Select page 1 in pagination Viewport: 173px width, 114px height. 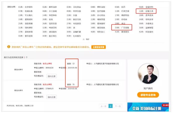point(110,106)
